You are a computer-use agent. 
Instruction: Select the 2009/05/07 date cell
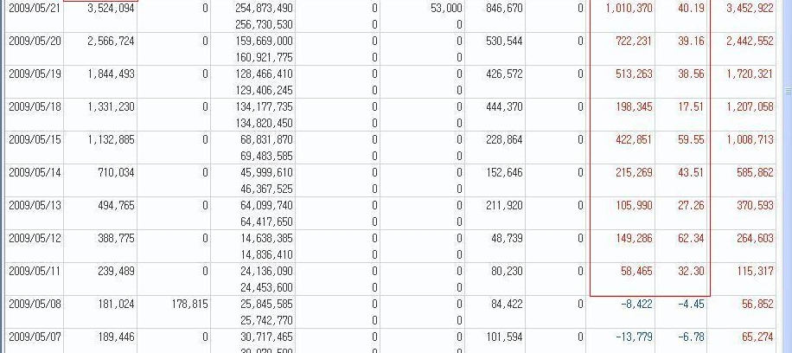(35, 337)
